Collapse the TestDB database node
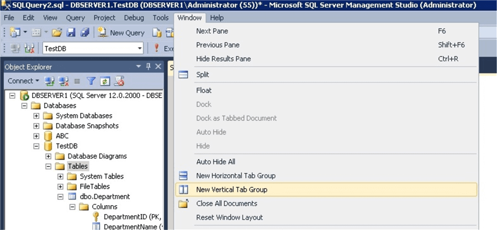The image size is (497, 230). pos(36,146)
